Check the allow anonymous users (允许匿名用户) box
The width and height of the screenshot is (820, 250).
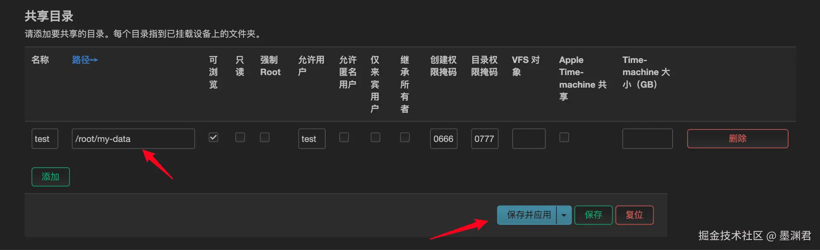pos(344,138)
